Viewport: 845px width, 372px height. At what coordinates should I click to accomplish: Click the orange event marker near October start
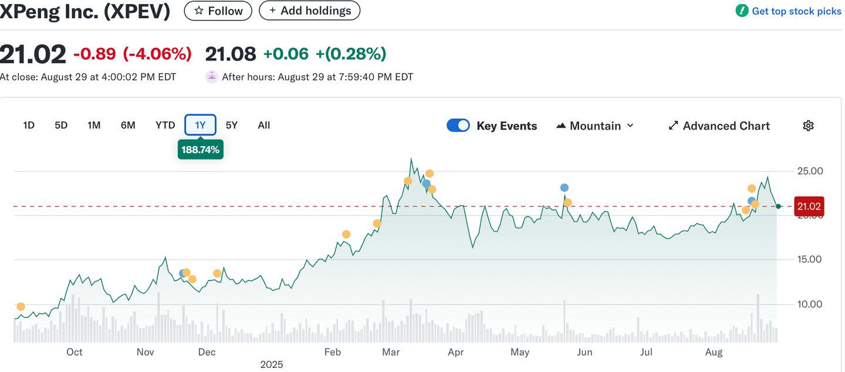click(x=21, y=307)
